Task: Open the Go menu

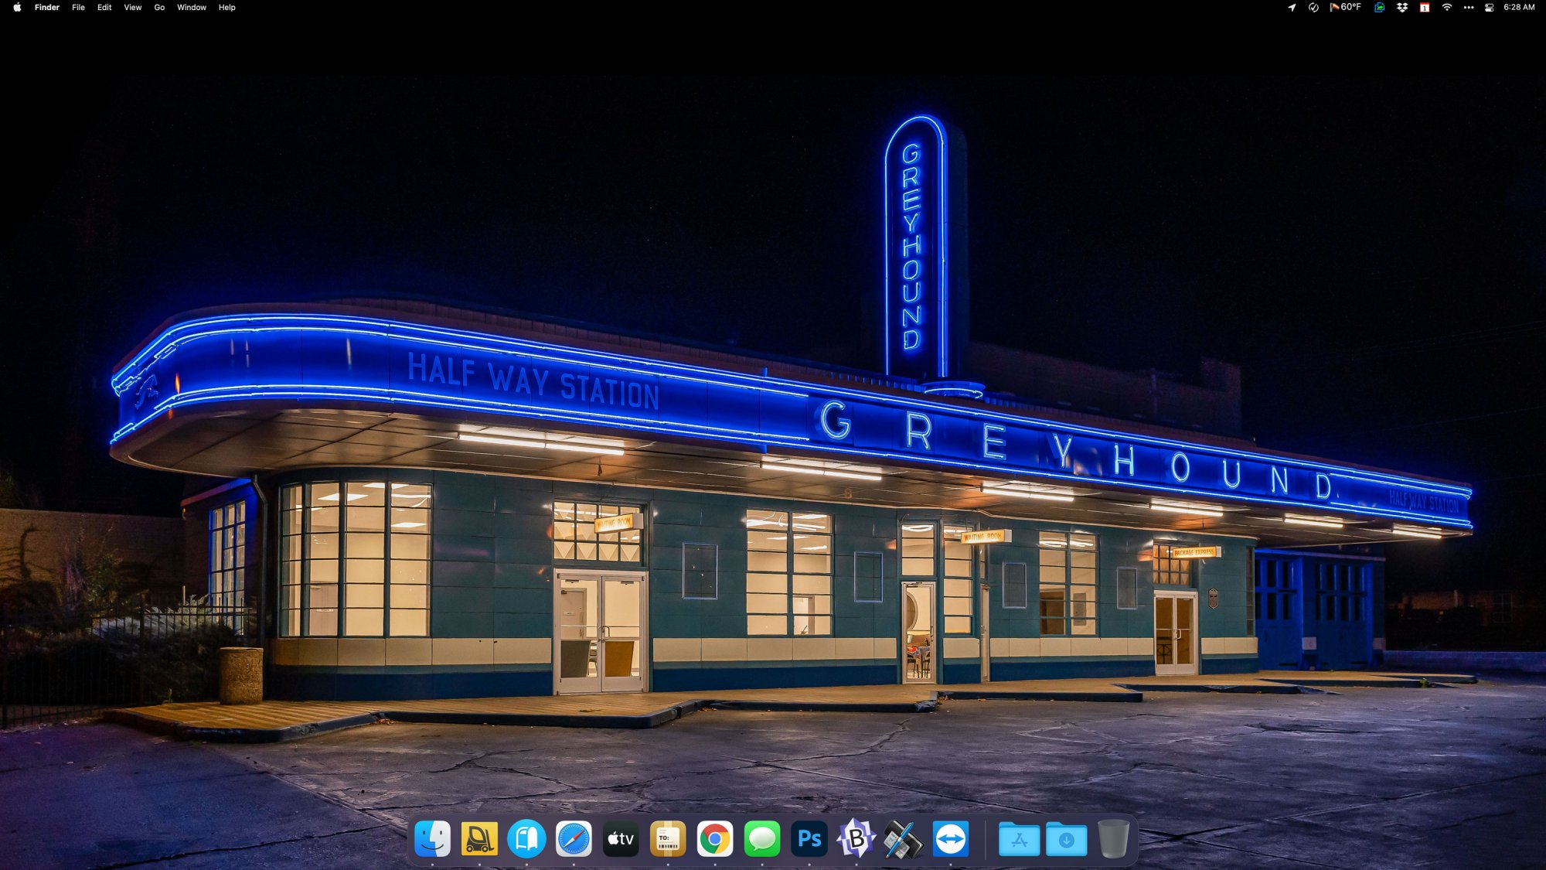Action: (x=159, y=8)
